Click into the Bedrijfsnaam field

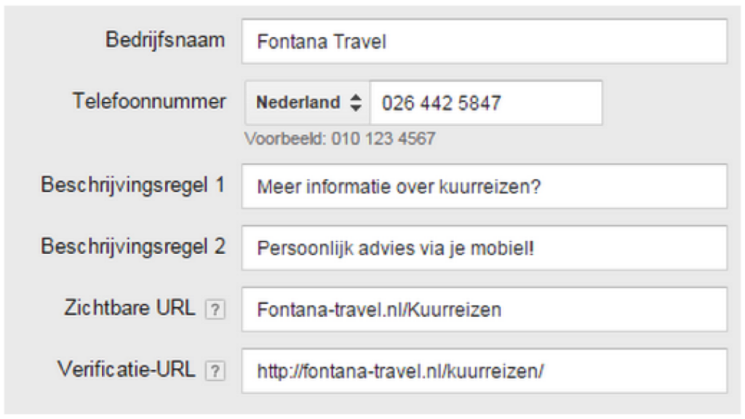(x=485, y=42)
